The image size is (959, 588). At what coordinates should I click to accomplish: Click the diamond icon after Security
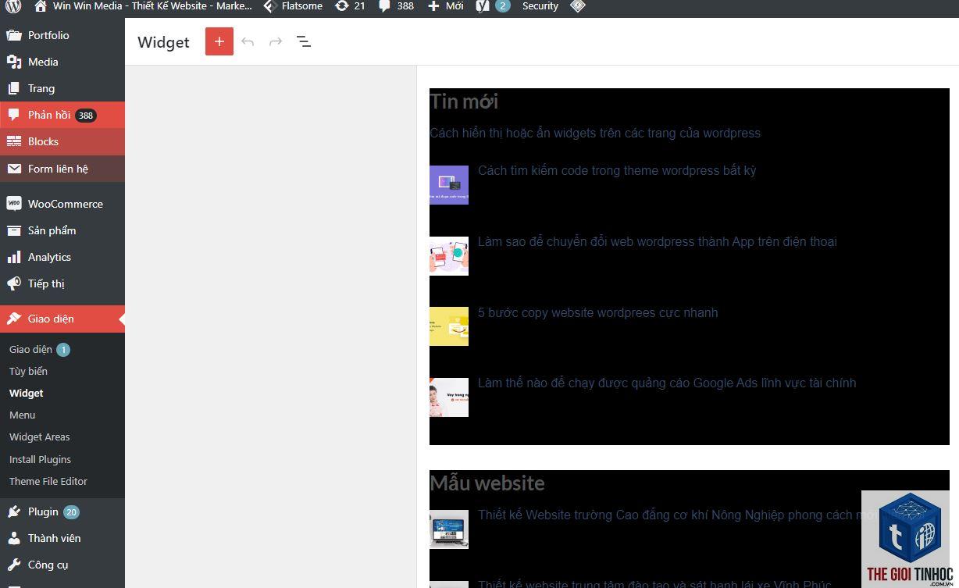[x=577, y=6]
